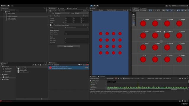This screenshot has height=106, width=189.
Task: Click the Brush Radius field
Action: point(76,32)
